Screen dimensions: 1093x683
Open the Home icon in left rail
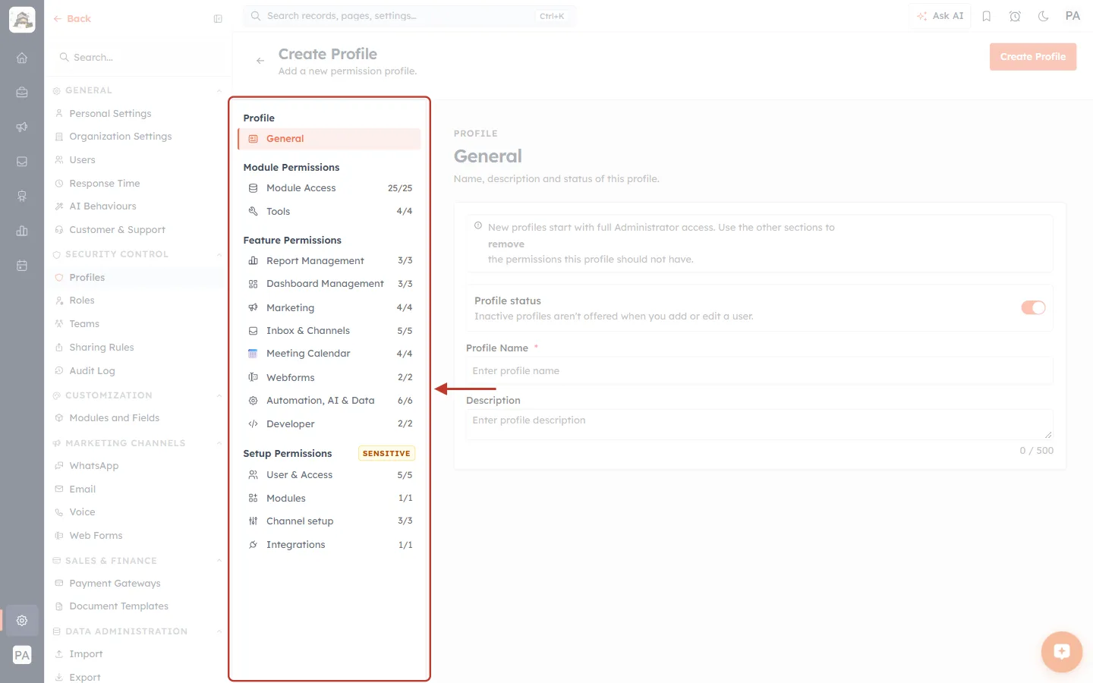pyautogui.click(x=22, y=58)
